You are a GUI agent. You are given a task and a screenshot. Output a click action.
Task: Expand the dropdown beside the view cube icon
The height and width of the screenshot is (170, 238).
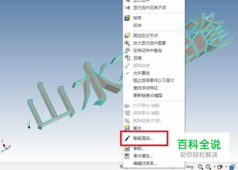point(227,167)
